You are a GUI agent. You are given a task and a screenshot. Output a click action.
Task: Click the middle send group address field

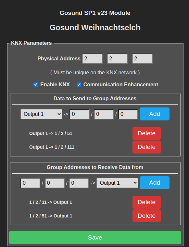(104, 114)
